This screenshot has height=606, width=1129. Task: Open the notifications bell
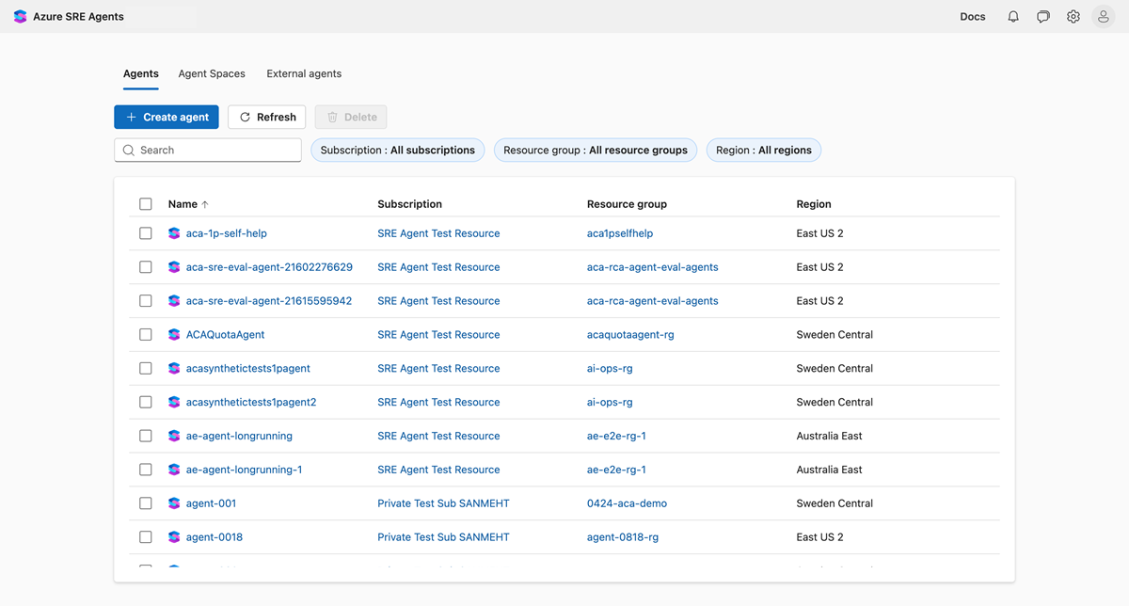click(1012, 16)
